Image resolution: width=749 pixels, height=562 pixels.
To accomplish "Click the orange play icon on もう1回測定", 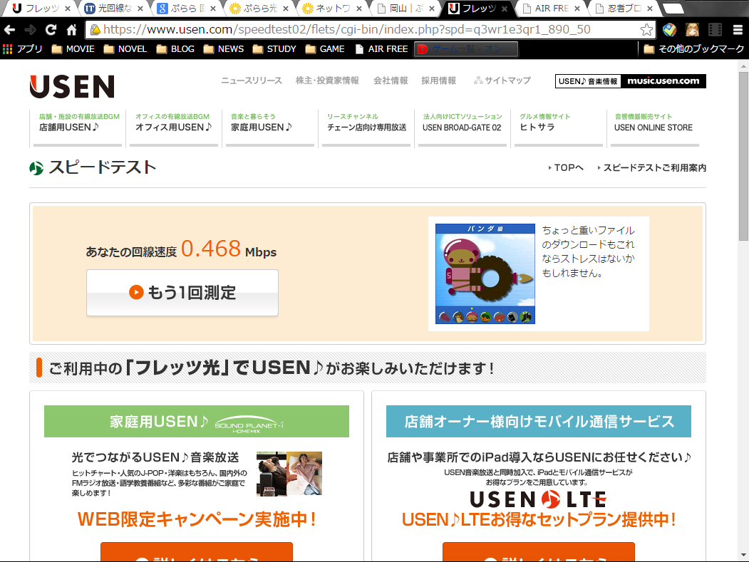I will (x=136, y=292).
